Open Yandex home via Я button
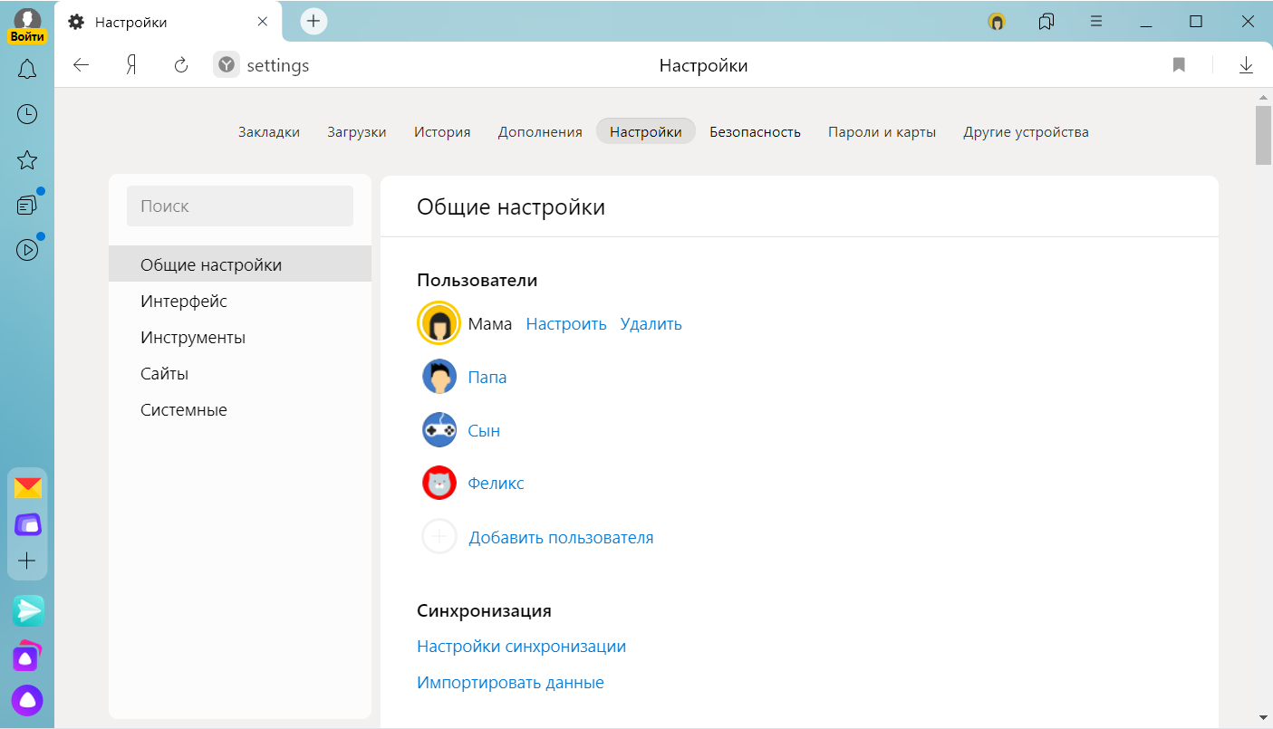Viewport: 1273px width, 729px height. click(131, 65)
